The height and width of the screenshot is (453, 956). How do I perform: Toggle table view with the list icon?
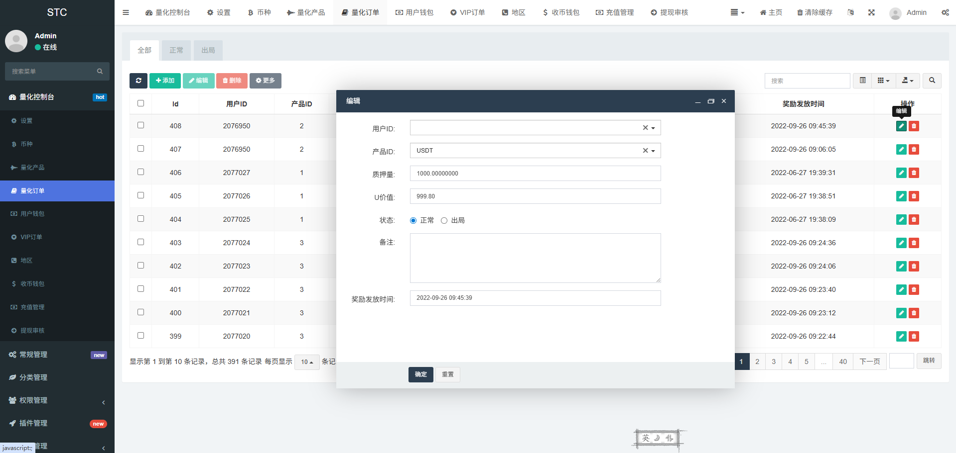tap(862, 81)
